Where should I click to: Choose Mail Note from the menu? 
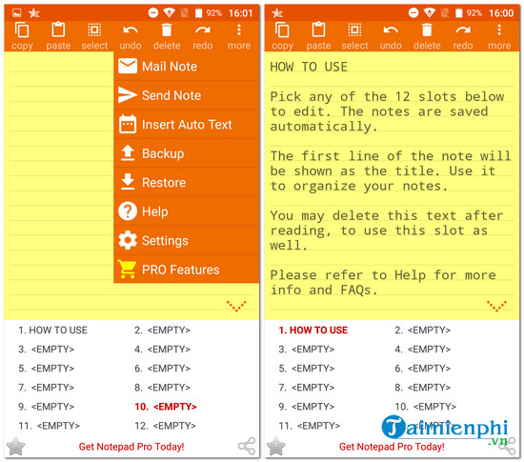[x=187, y=66]
